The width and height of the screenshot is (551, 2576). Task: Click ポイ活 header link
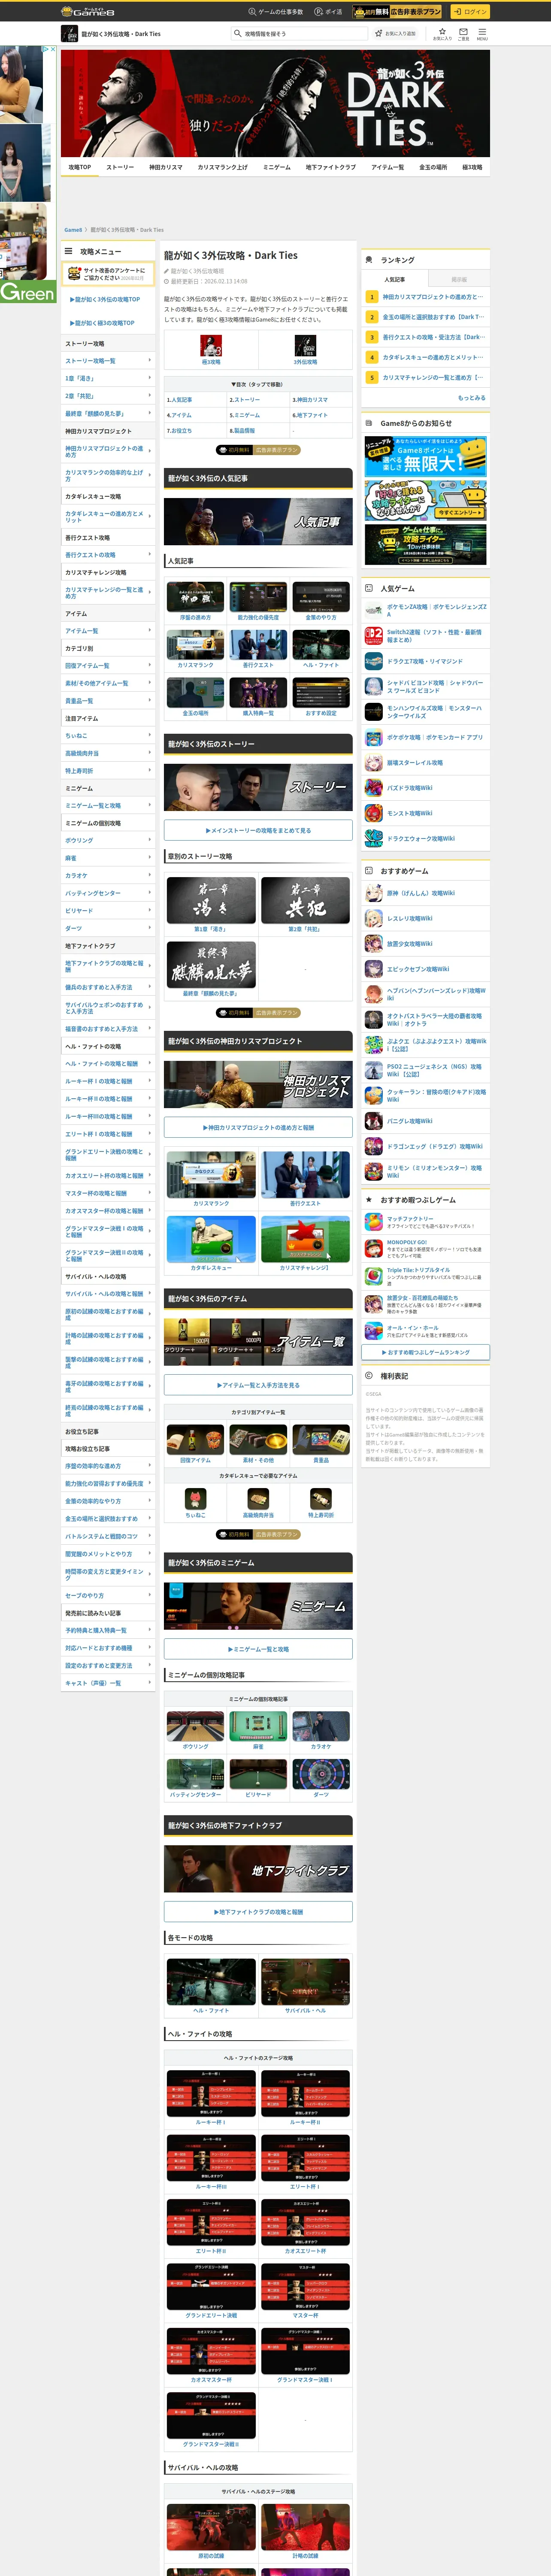tap(328, 12)
